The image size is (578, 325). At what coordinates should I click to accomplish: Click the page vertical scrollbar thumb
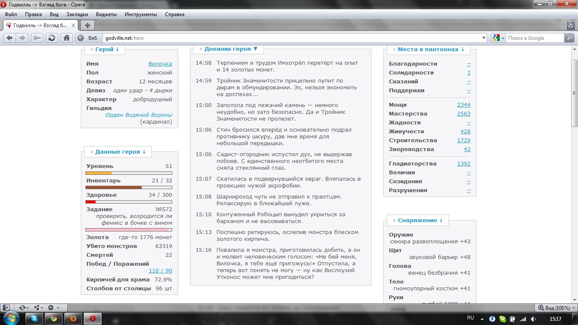pos(574,93)
